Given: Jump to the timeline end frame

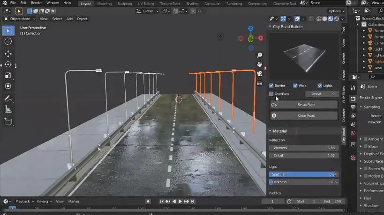Looking at the screenshot, I should click(x=193, y=201).
